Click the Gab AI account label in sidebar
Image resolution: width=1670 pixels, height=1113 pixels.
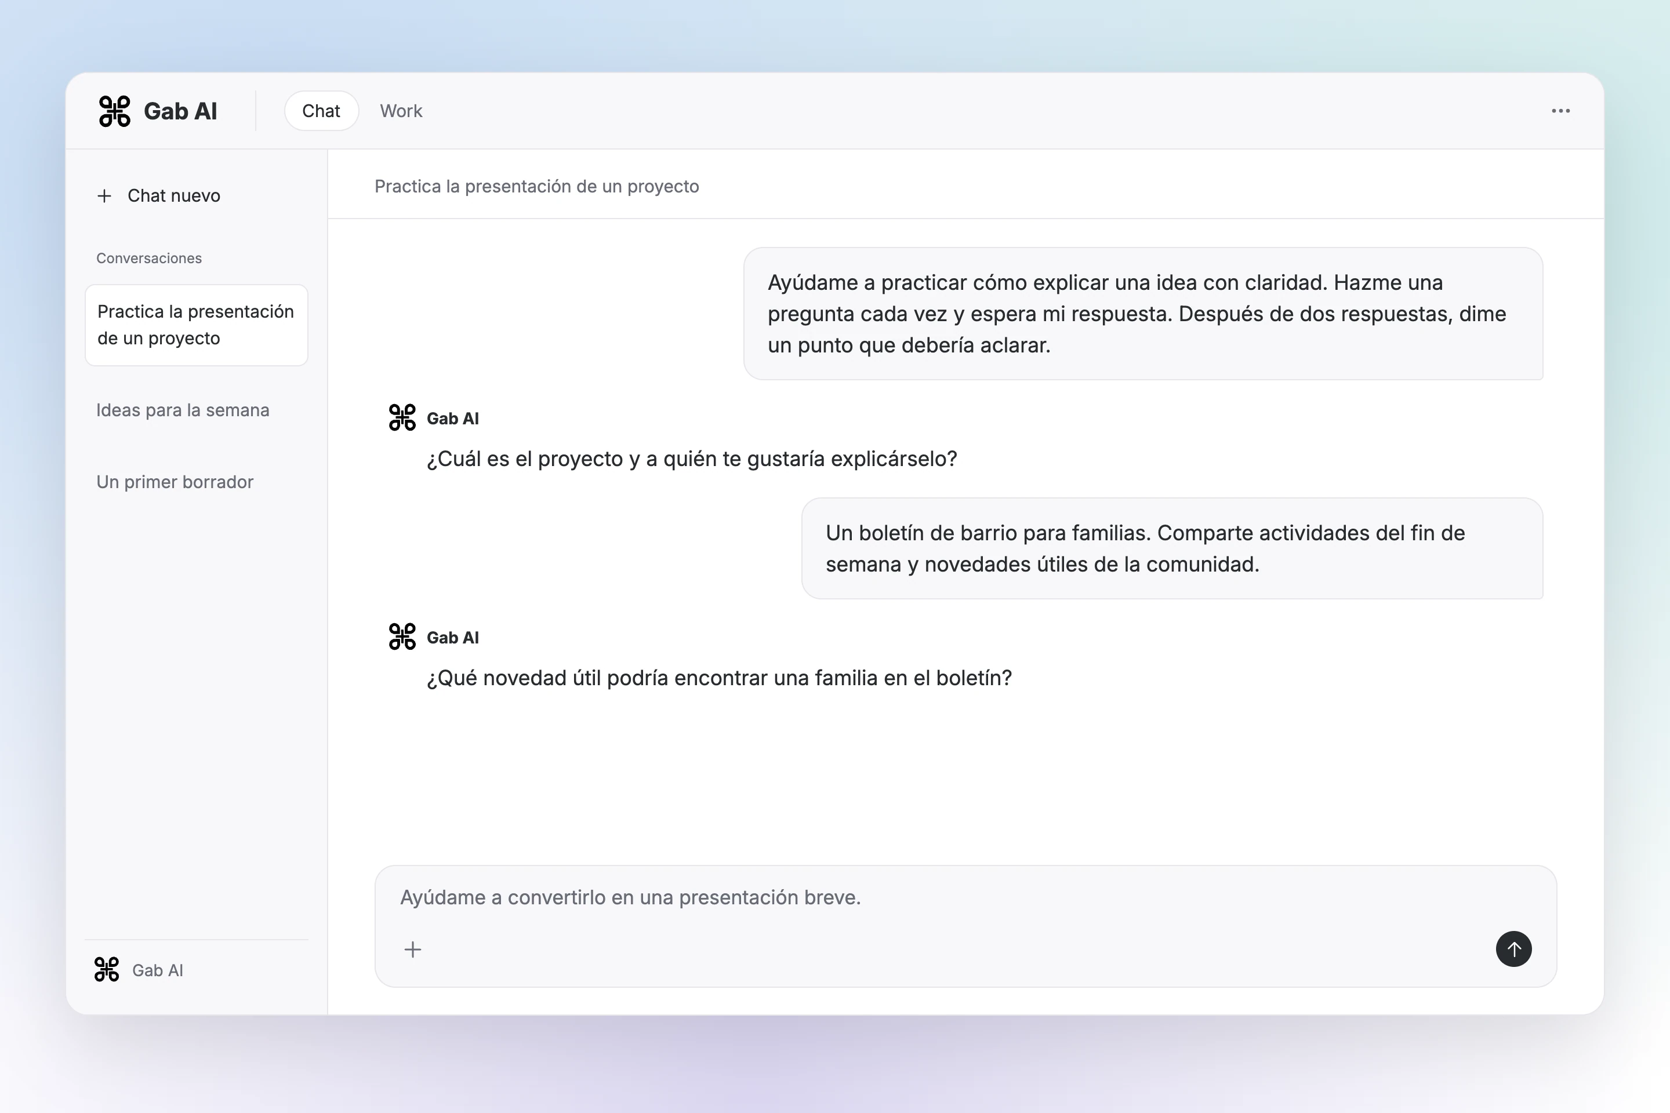pos(158,970)
